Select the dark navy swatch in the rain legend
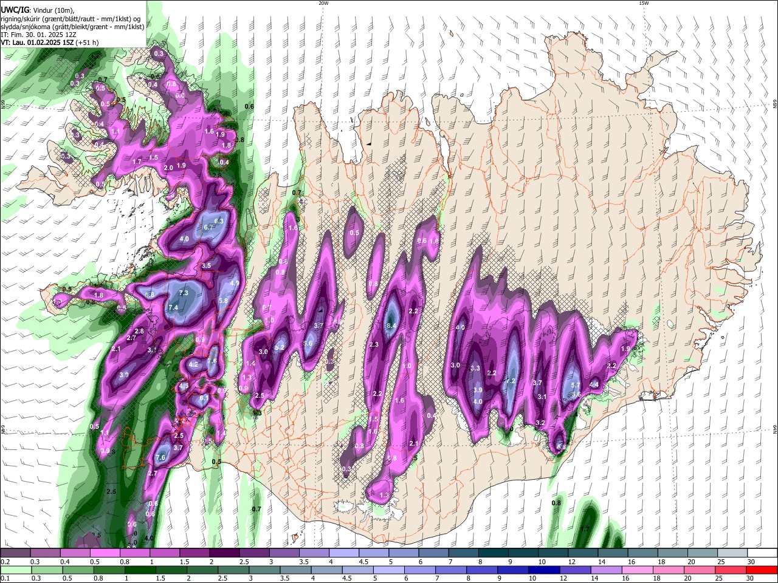778x583 pixels. coord(543,570)
